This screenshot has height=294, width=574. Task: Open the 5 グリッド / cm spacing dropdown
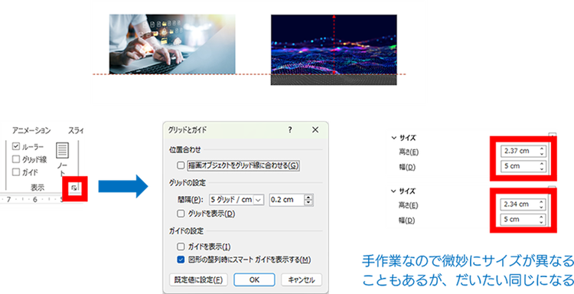pyautogui.click(x=259, y=200)
